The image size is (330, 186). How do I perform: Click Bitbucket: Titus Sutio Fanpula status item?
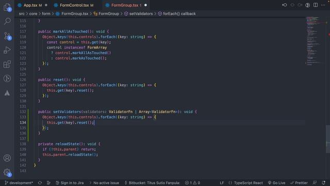pos(152,183)
